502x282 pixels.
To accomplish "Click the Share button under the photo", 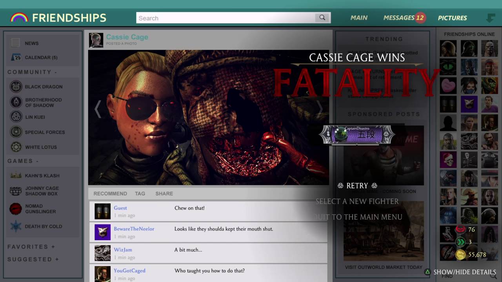I will [164, 193].
